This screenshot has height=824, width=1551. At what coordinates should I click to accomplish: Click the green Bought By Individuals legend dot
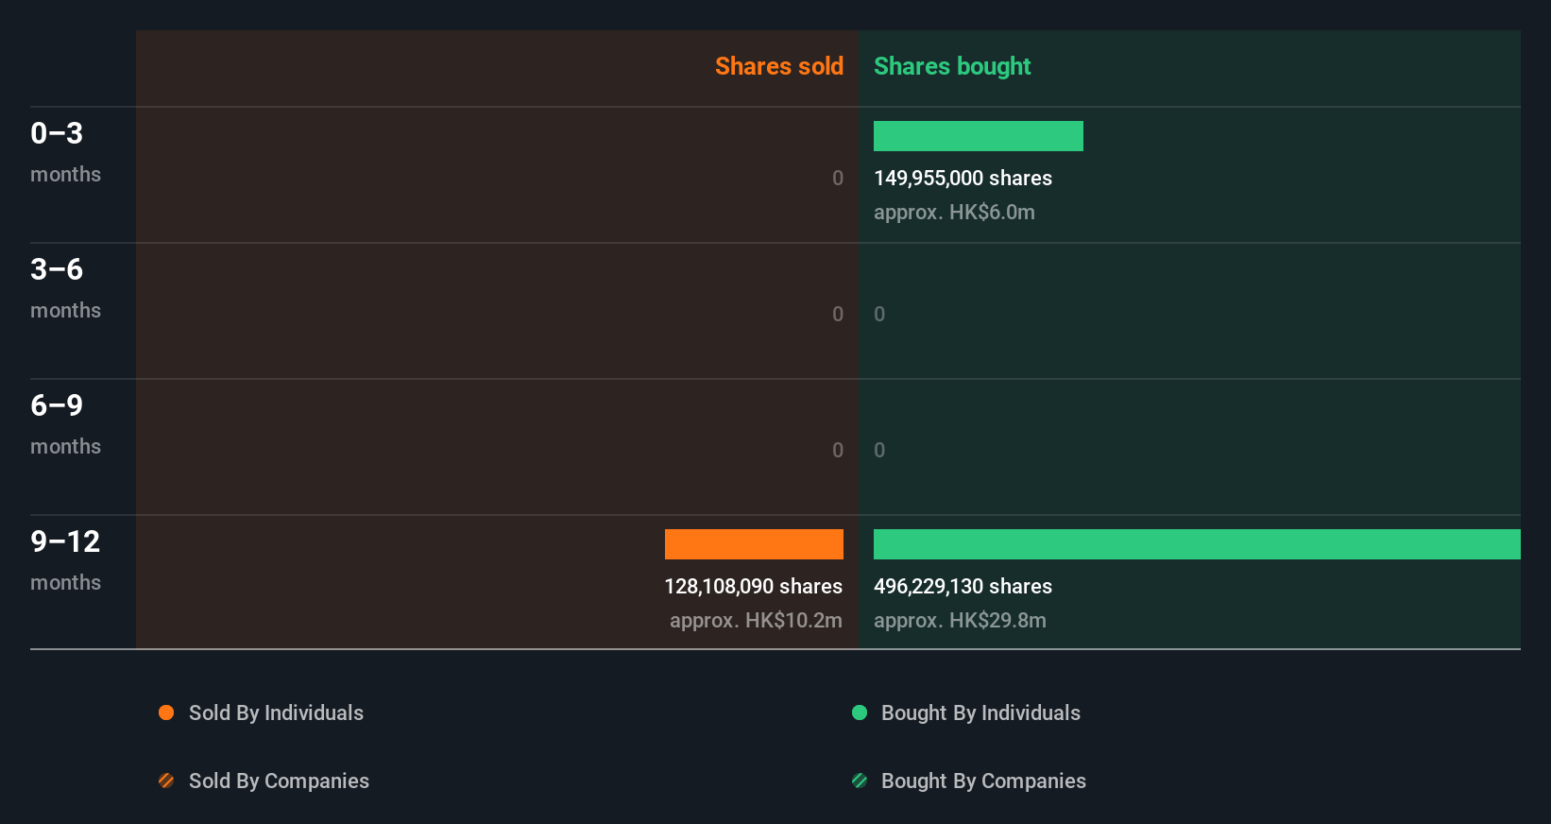coord(860,712)
